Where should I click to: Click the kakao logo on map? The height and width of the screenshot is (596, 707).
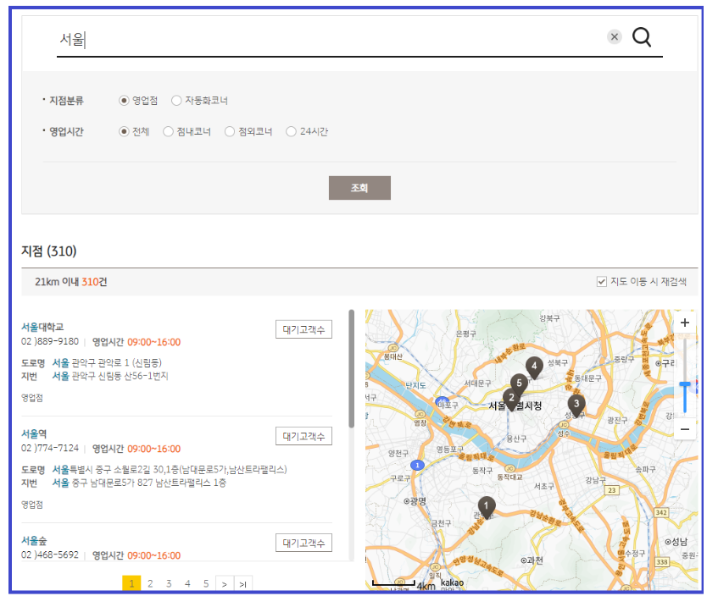pos(452,582)
